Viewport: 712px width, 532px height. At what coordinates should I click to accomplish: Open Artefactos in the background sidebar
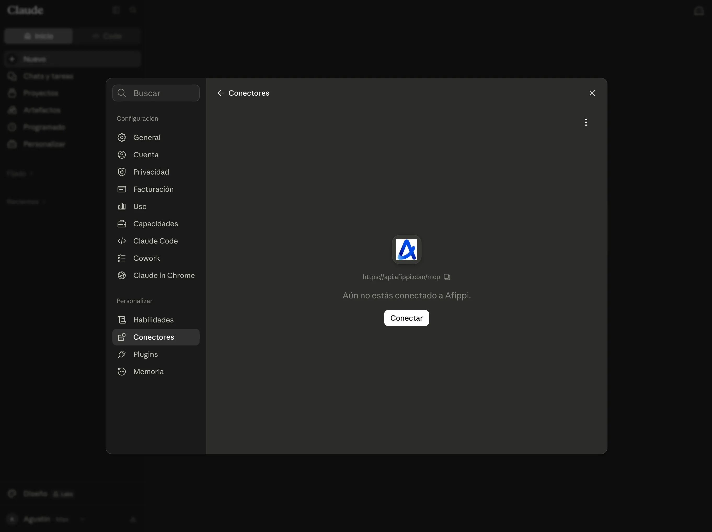point(73,110)
